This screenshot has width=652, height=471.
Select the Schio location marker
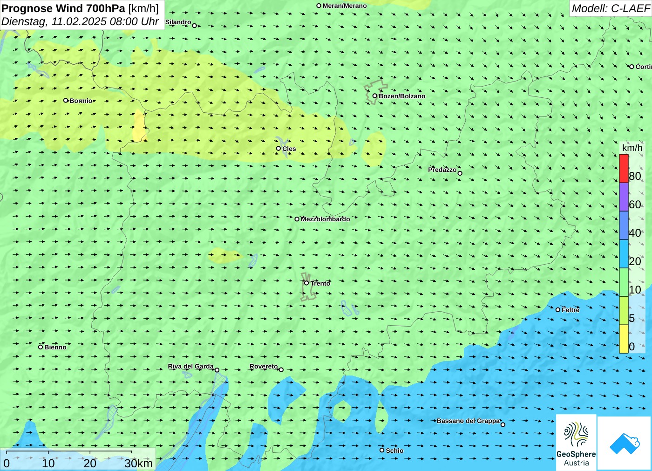click(382, 450)
